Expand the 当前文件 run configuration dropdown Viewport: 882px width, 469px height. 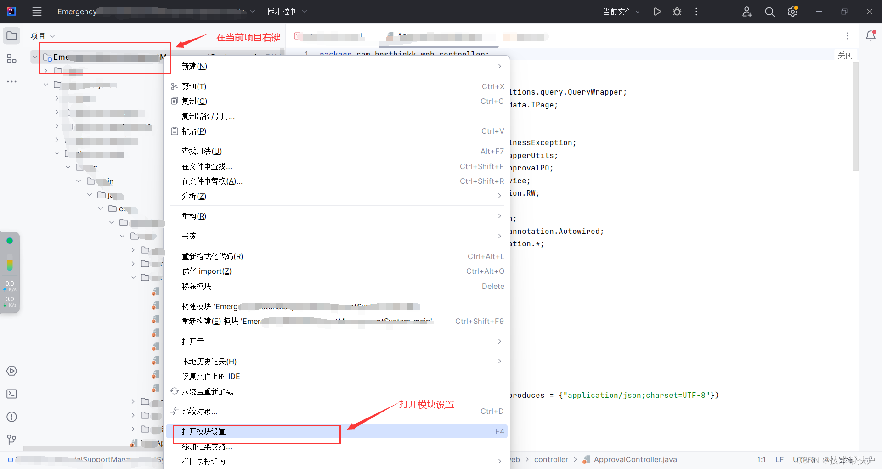tap(622, 12)
